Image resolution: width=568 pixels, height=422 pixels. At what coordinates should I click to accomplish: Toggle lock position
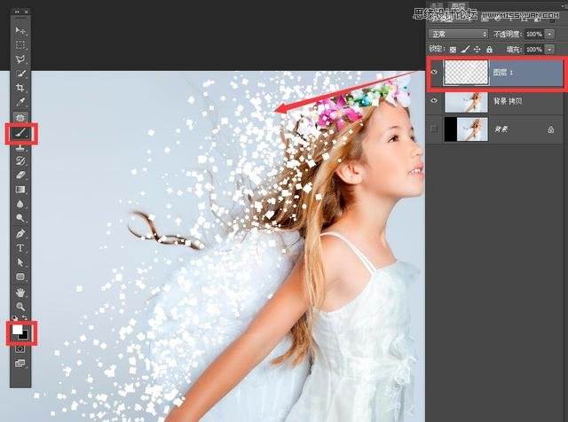point(477,50)
